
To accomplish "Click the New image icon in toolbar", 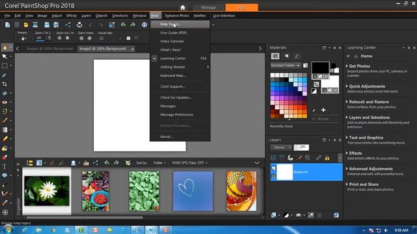I will click(x=7, y=25).
